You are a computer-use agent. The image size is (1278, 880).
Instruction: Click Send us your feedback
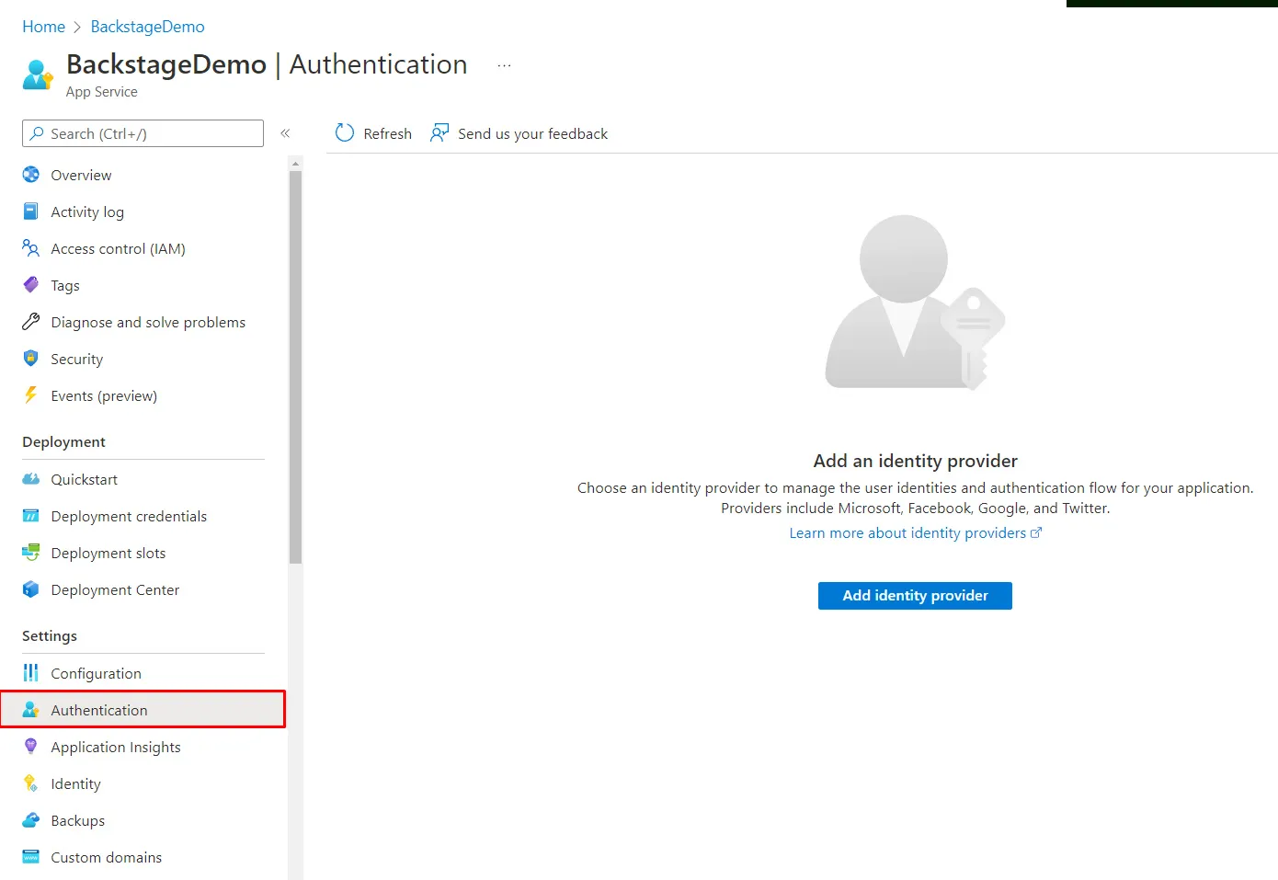[532, 134]
